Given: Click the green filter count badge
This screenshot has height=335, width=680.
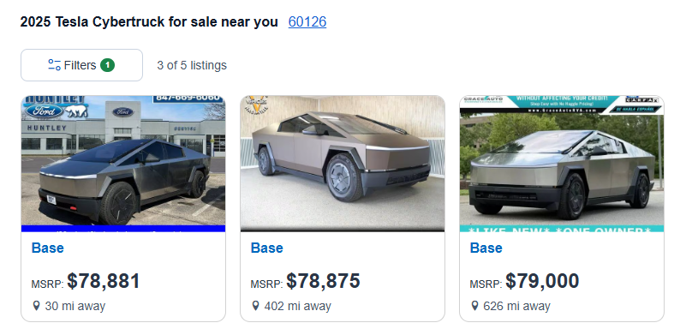Looking at the screenshot, I should (108, 65).
